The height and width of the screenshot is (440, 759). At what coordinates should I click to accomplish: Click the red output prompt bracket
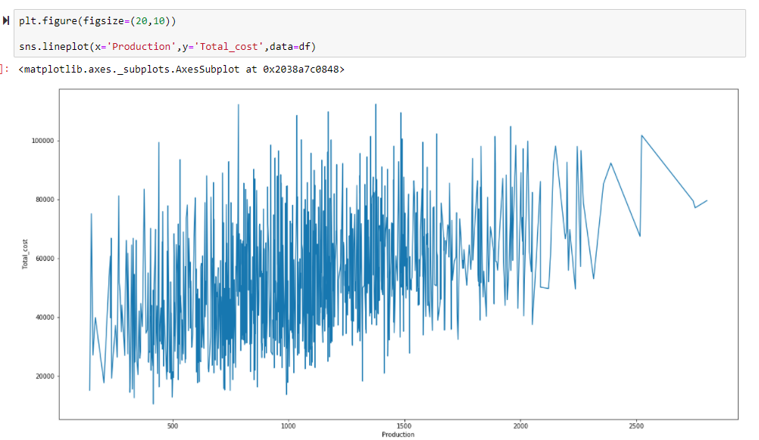5,69
